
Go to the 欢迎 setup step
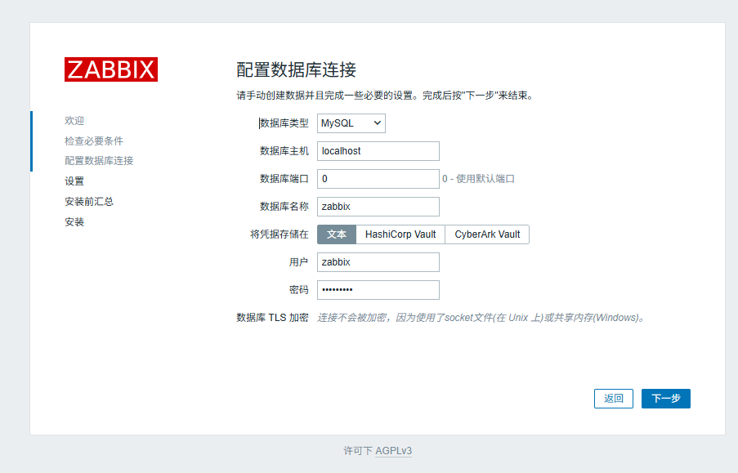click(x=74, y=120)
